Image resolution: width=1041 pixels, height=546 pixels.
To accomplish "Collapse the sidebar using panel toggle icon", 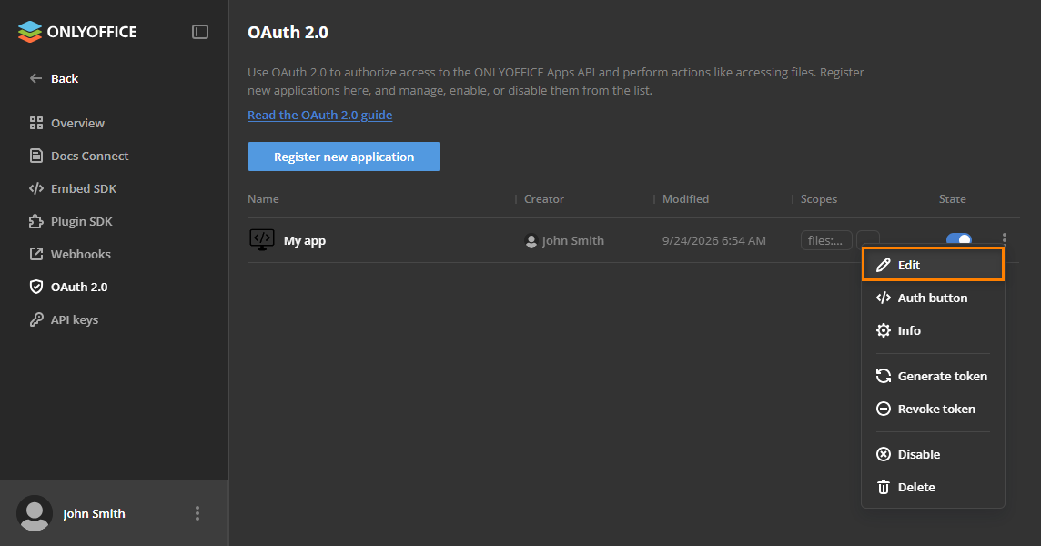I will pyautogui.click(x=200, y=32).
